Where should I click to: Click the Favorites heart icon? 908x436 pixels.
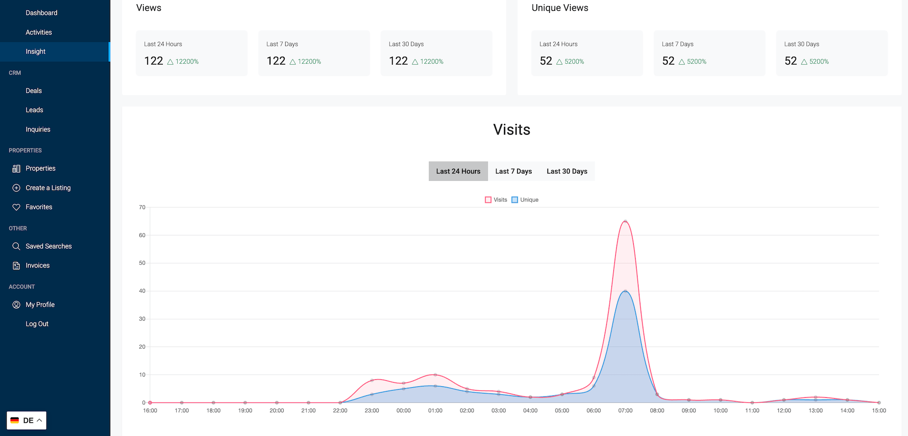click(16, 207)
